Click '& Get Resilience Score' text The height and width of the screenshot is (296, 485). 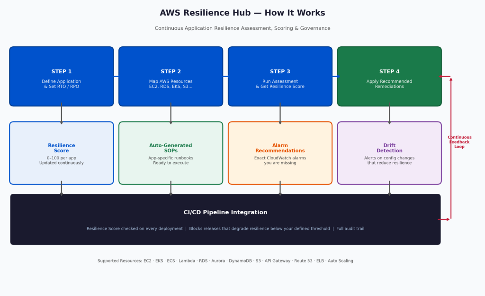280,87
